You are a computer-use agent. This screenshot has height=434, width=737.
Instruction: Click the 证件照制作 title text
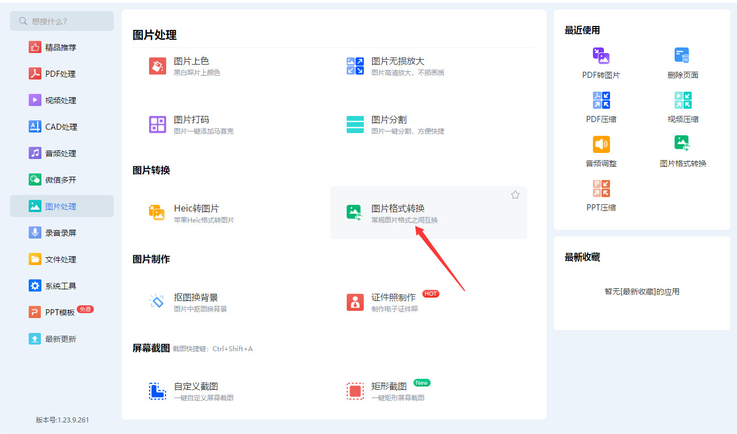click(x=394, y=298)
